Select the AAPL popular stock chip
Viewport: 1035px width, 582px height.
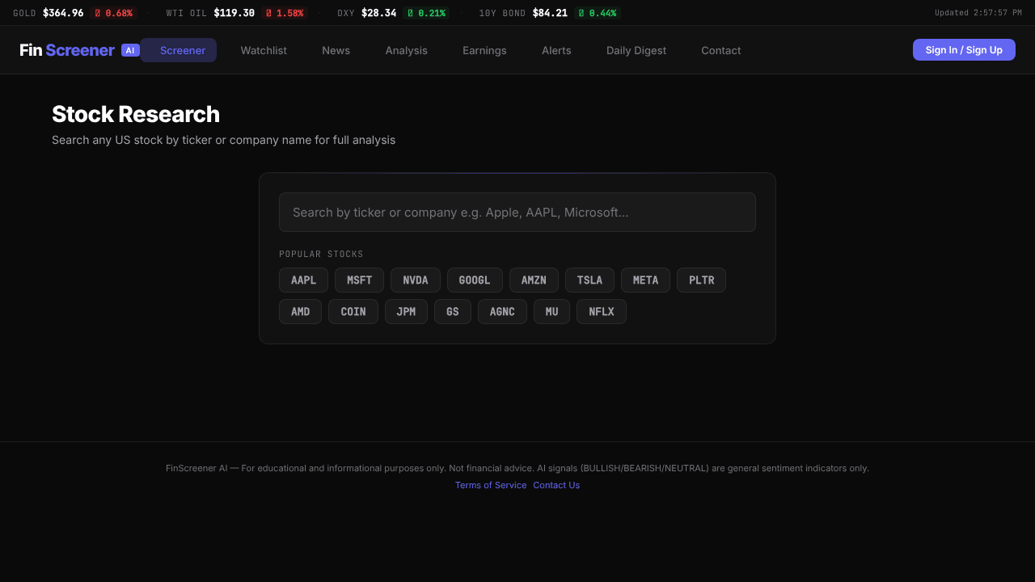pos(303,280)
